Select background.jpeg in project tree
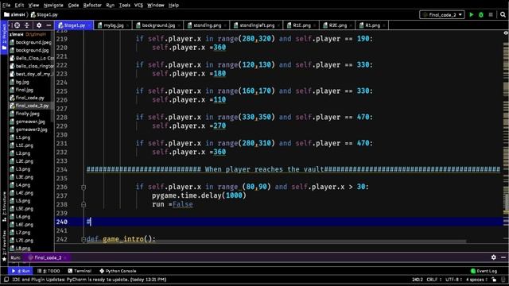This screenshot has width=509, height=286. pos(30,42)
